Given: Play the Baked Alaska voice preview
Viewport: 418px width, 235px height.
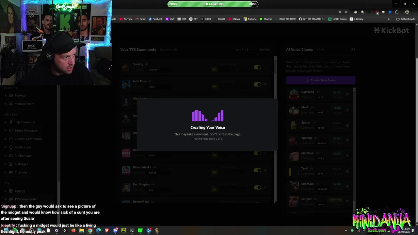Looking at the screenshot, I should click(x=154, y=167).
